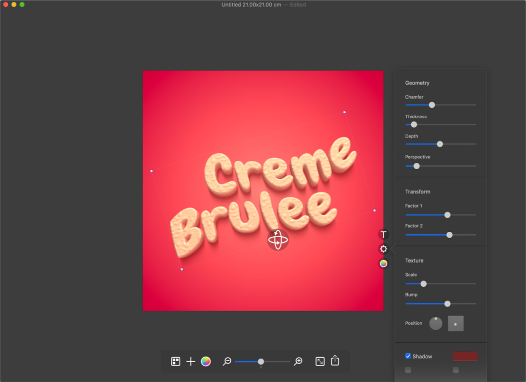Image resolution: width=526 pixels, height=382 pixels.
Task: Select the T text tab button
Action: (x=383, y=234)
